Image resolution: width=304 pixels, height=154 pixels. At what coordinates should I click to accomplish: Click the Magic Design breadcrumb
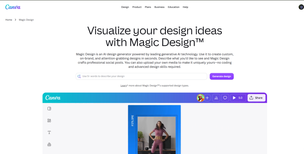tap(26, 20)
